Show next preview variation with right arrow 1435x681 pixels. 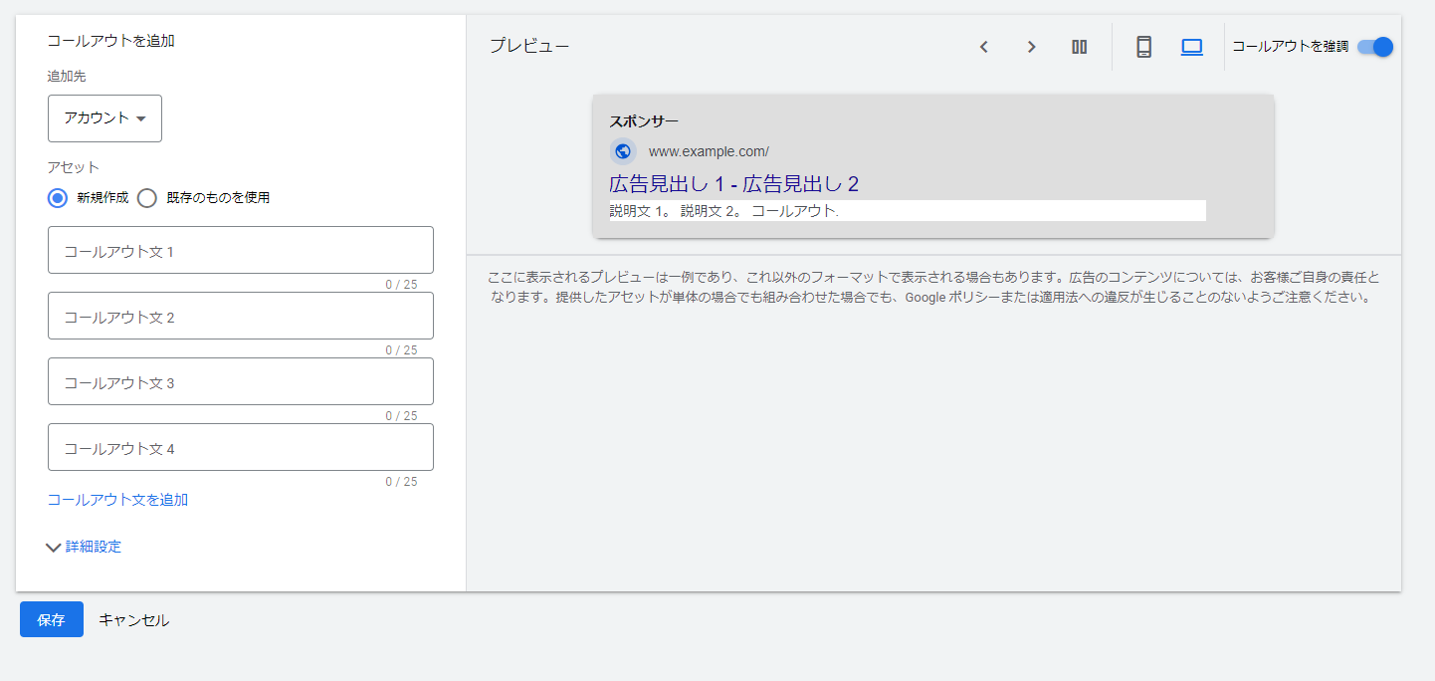[x=1031, y=46]
